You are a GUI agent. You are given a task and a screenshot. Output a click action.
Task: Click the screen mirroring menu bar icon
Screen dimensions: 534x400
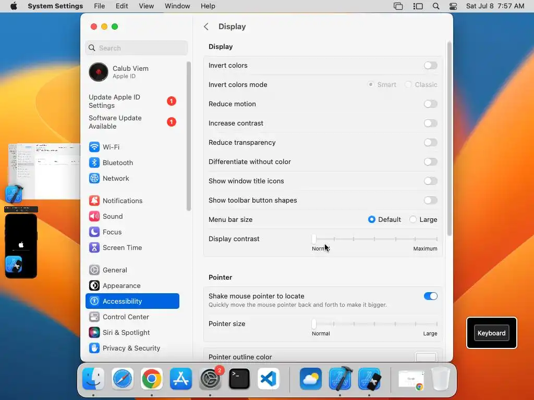coord(398,6)
